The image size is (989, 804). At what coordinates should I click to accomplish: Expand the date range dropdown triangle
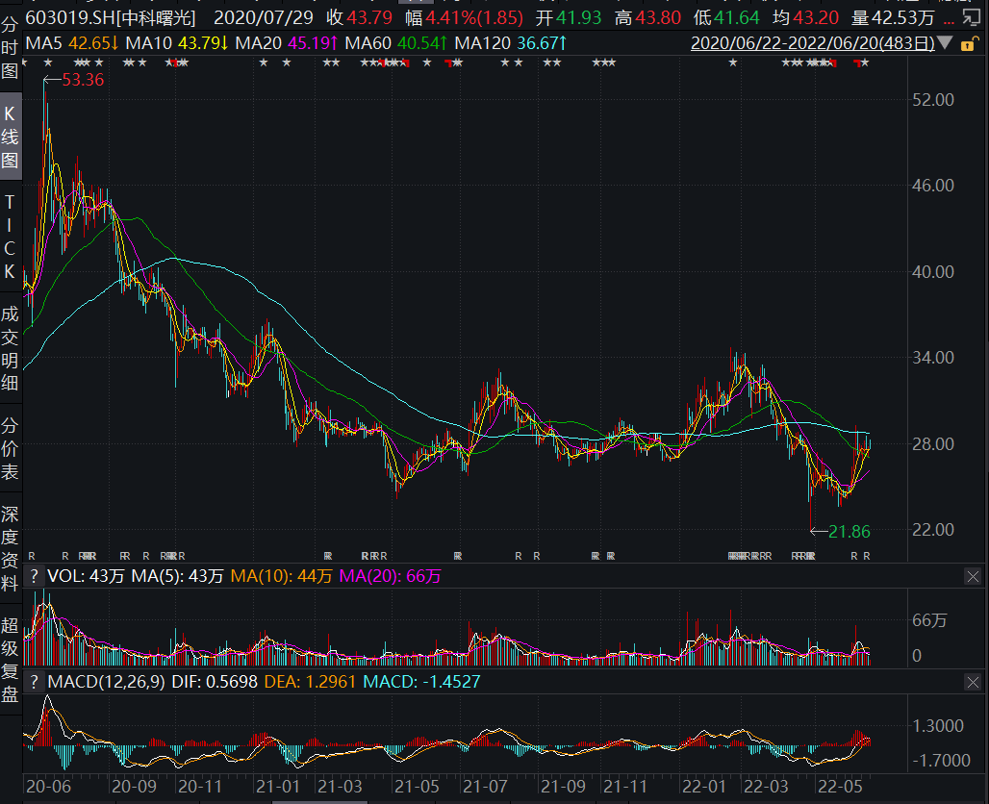(x=945, y=43)
